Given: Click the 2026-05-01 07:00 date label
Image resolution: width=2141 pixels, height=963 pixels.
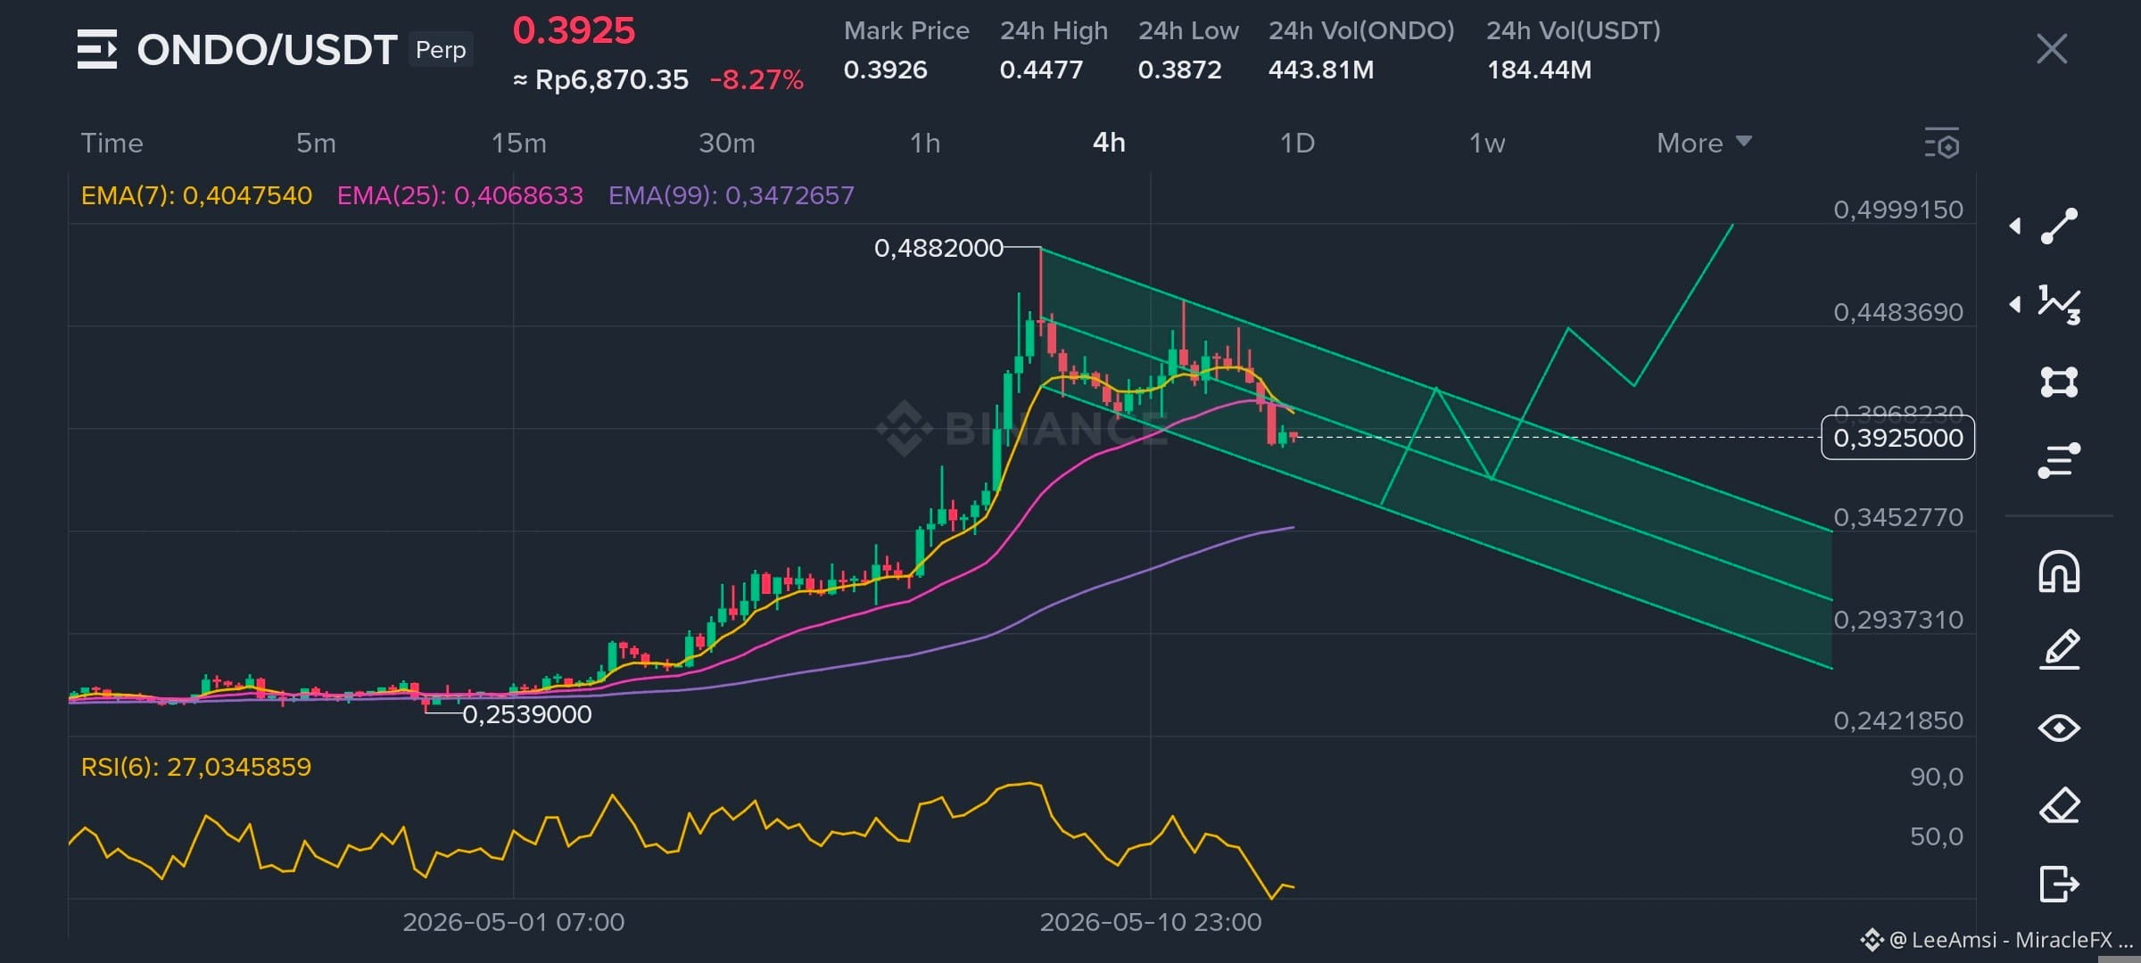Looking at the screenshot, I should click(x=513, y=922).
